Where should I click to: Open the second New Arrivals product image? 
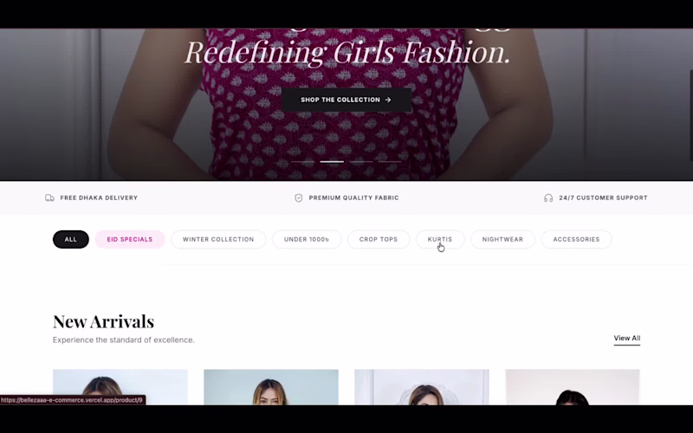pos(271,387)
